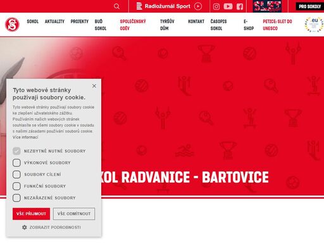Click the Sokol red logo
This screenshot has width=324, height=243.
point(12,25)
